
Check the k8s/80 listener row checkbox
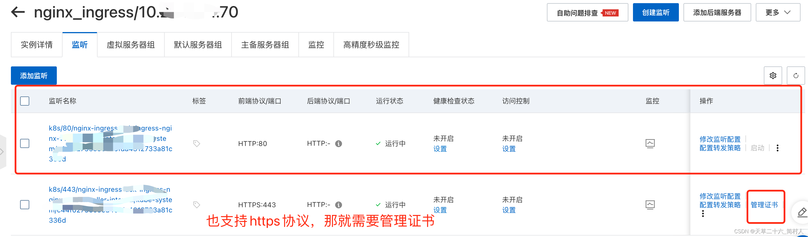25,143
